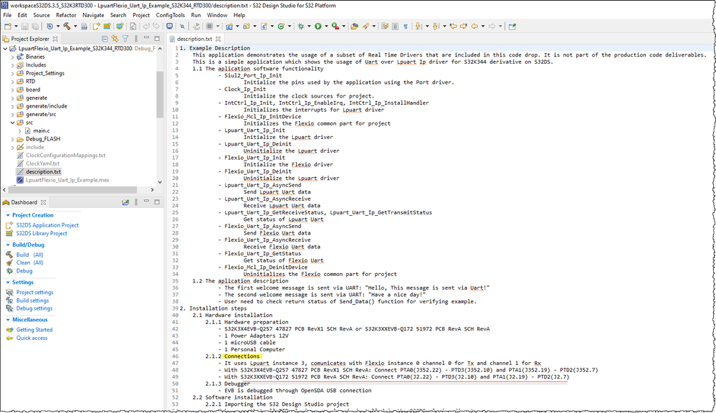Select main.c in Project Explorer
716x413 pixels.
41,131
